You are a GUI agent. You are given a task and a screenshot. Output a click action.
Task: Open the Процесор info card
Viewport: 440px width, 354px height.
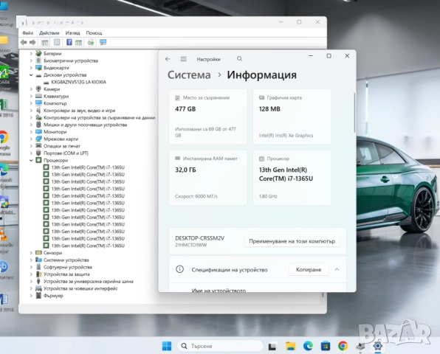tap(292, 178)
